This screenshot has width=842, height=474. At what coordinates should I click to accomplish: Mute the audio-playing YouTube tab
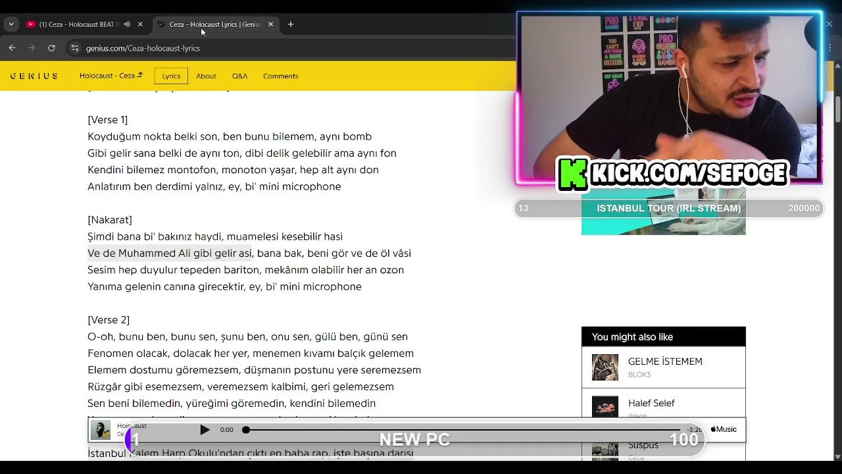pos(127,24)
